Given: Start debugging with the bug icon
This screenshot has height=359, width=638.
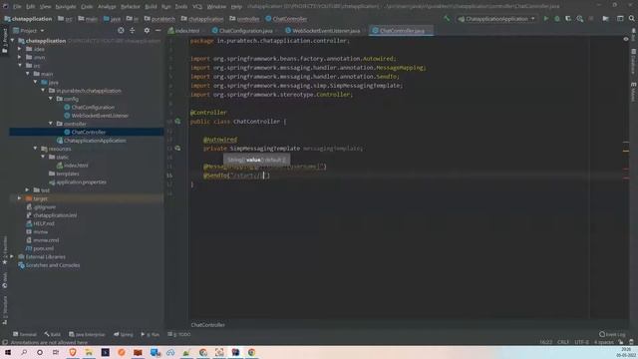Looking at the screenshot, I should pos(557,19).
